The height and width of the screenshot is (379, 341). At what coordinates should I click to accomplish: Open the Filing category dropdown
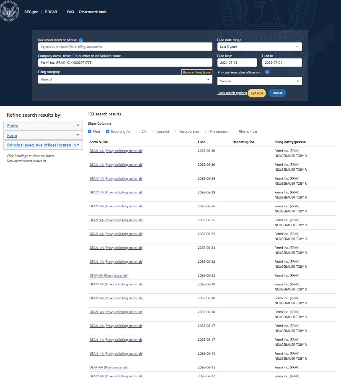point(125,79)
